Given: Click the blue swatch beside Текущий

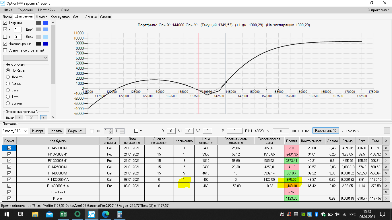Looking at the screenshot, I should coord(45,23).
